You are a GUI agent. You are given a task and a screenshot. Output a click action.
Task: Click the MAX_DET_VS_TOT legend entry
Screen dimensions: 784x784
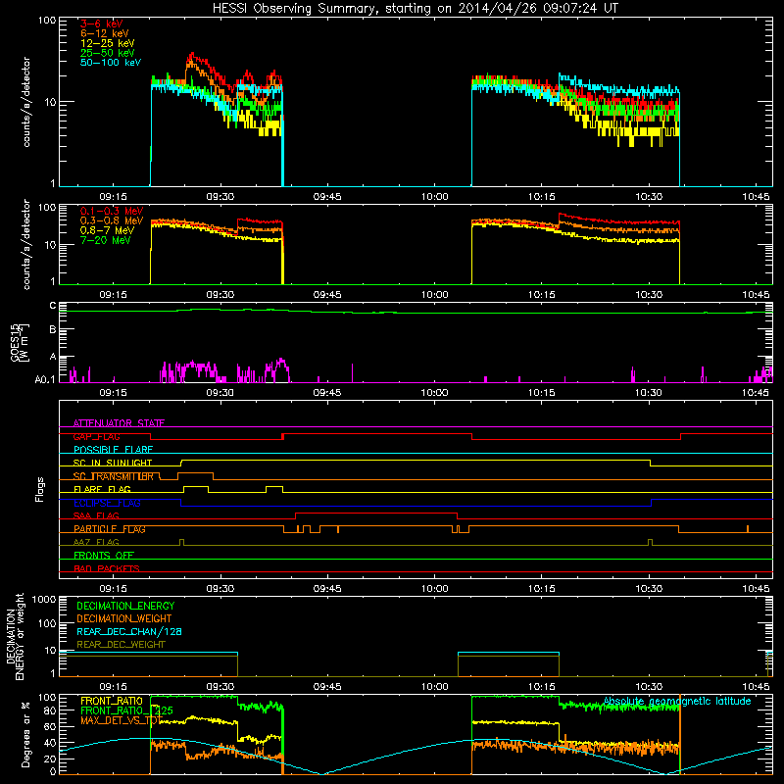[122, 720]
